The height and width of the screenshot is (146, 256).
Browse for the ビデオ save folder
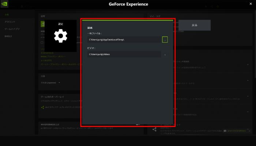[165, 55]
